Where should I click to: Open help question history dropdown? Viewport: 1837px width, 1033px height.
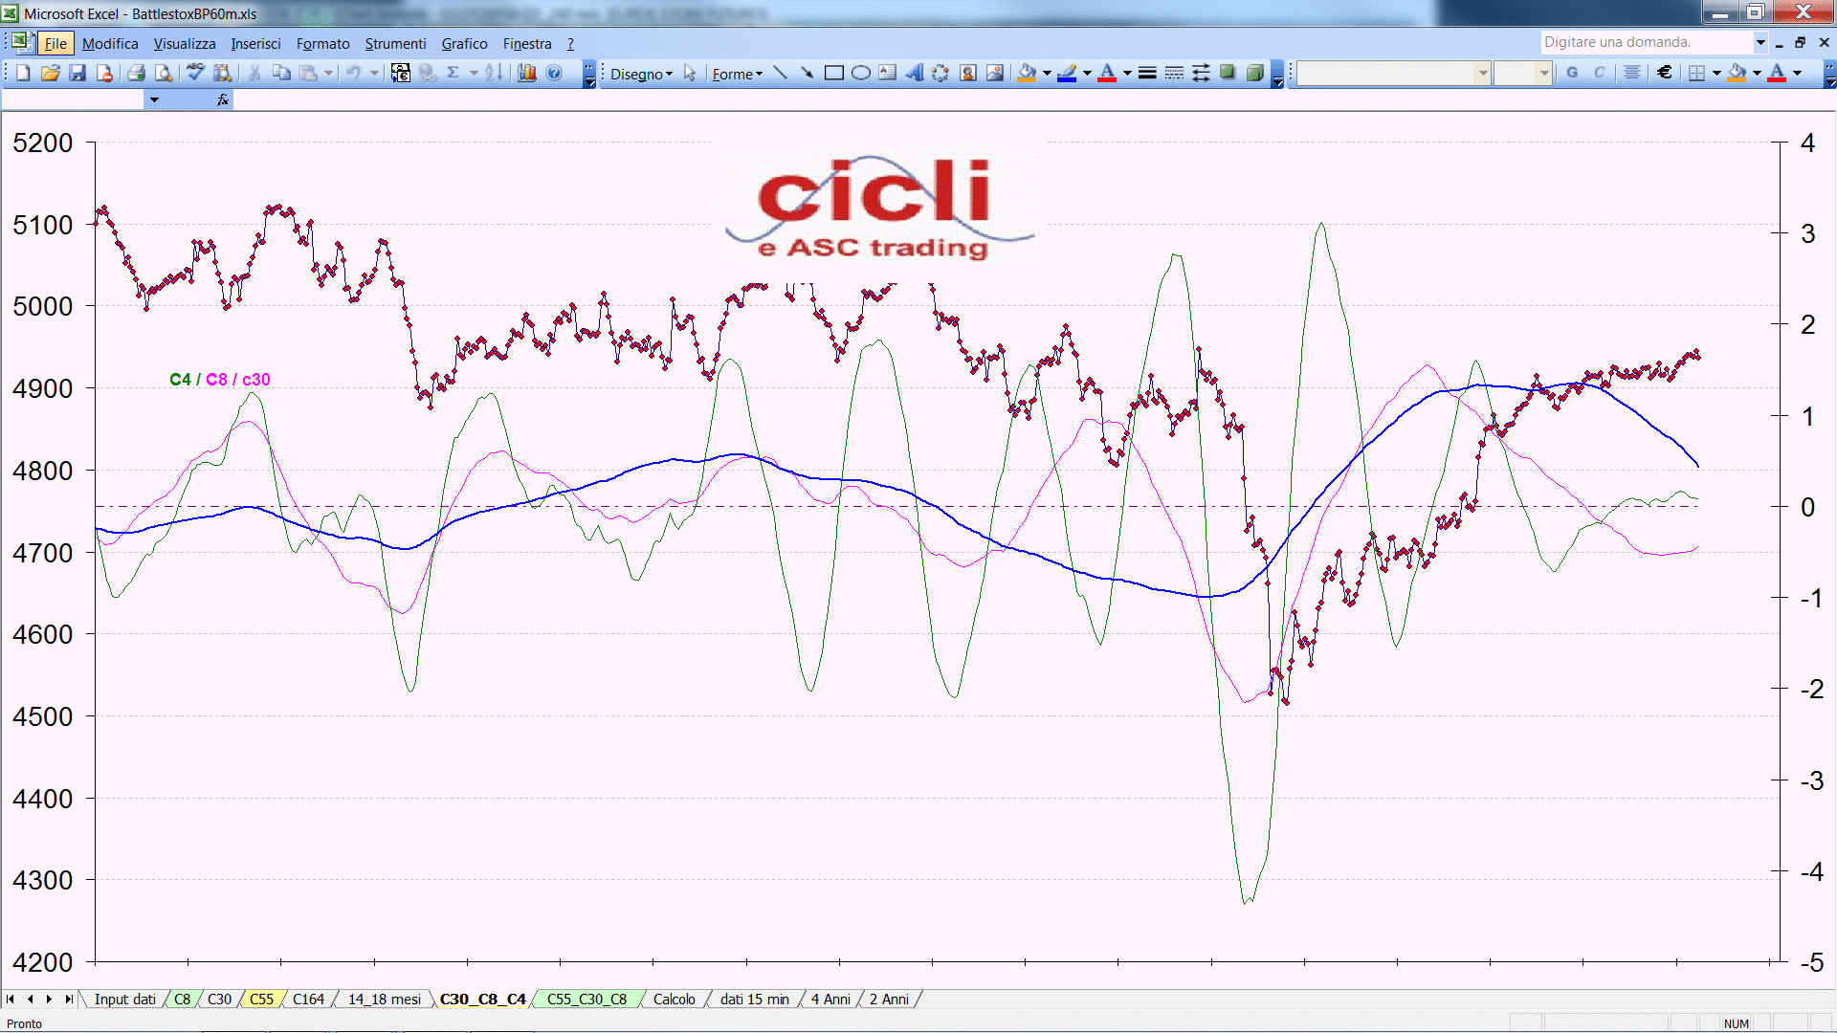pos(1760,42)
